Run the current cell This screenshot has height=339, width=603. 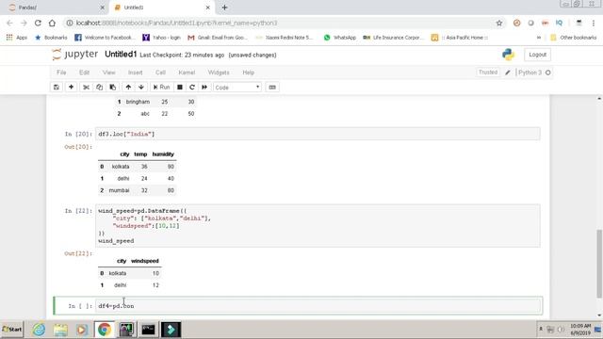[x=161, y=88]
